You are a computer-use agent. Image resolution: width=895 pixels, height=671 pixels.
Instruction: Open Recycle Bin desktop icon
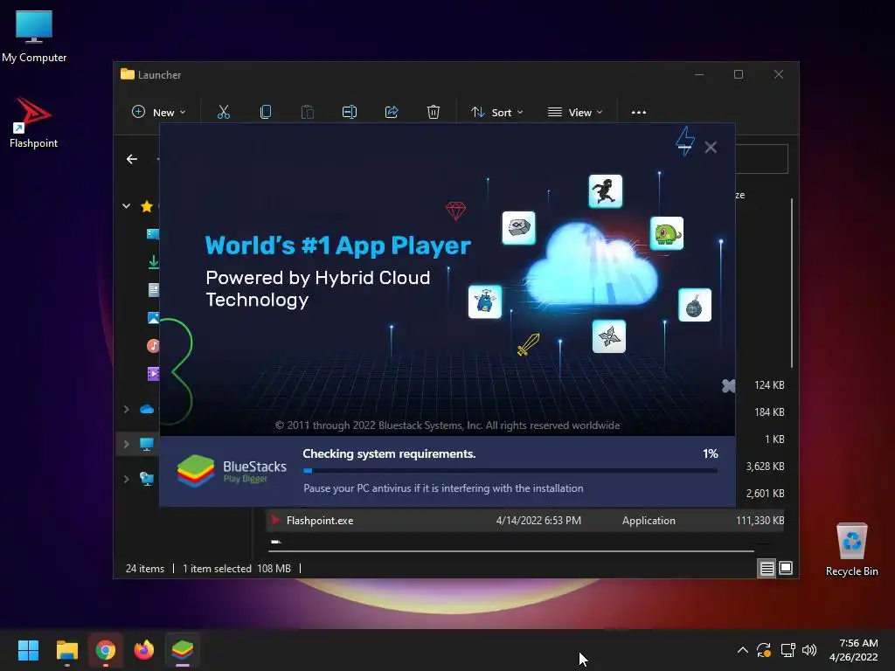click(851, 550)
